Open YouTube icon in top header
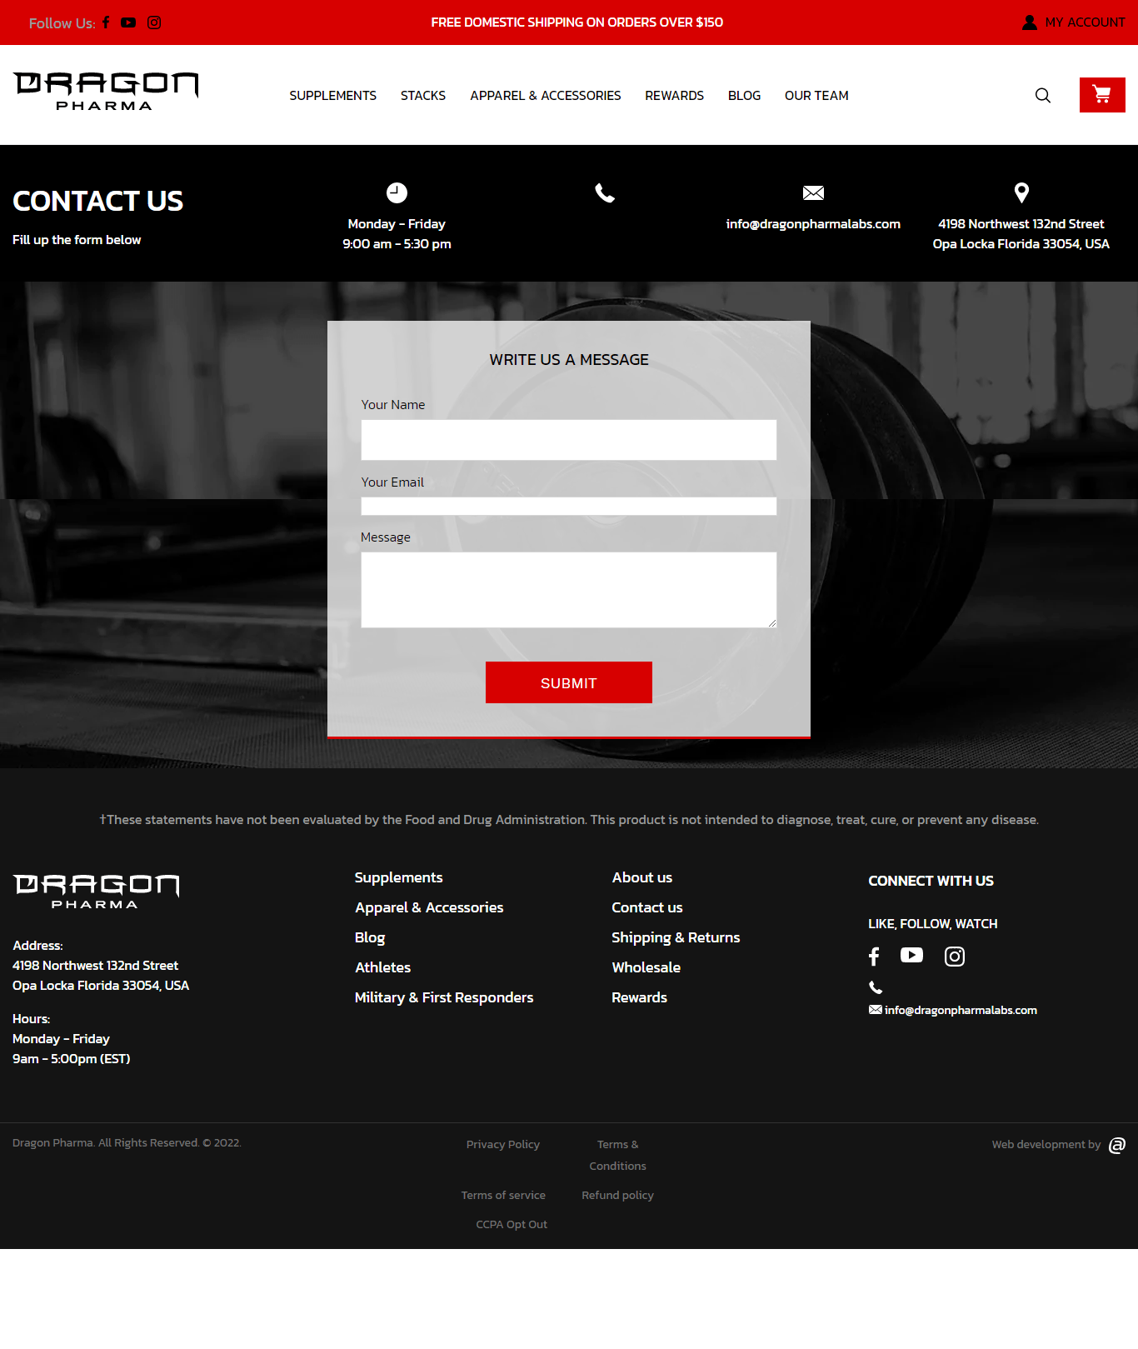 (x=128, y=22)
